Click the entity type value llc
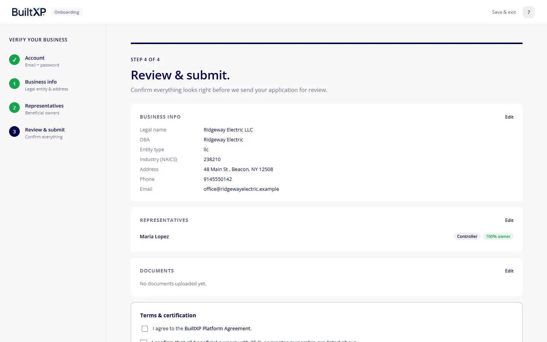 tap(206, 150)
